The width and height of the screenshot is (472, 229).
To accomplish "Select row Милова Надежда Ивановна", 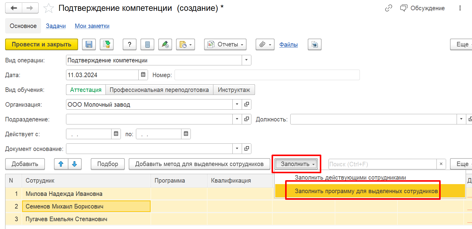I will 87,194.
